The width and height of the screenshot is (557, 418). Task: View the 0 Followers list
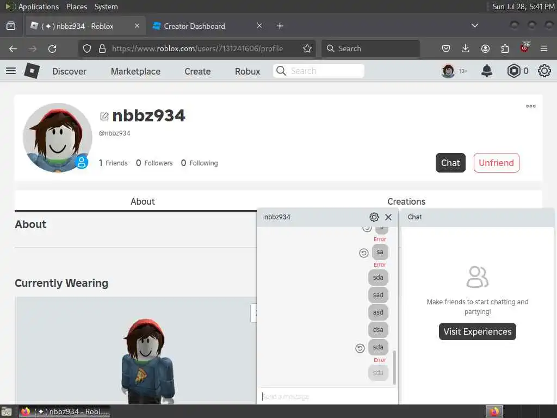pyautogui.click(x=154, y=163)
